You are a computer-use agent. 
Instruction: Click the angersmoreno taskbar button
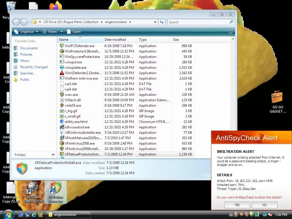click(x=68, y=215)
